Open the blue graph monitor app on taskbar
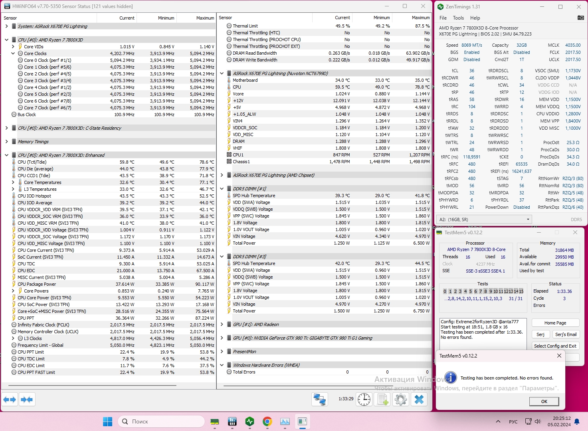 tap(285, 421)
